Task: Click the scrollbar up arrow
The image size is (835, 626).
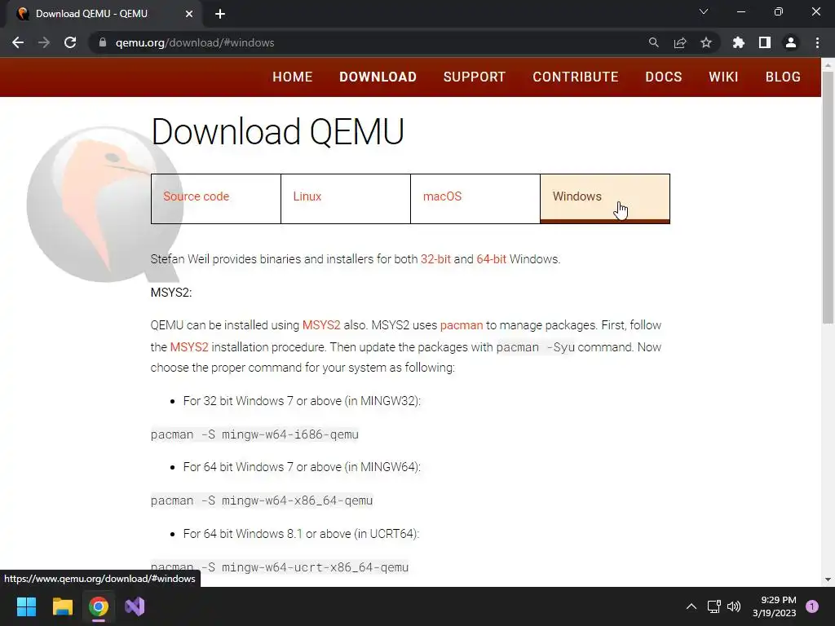Action: point(828,65)
